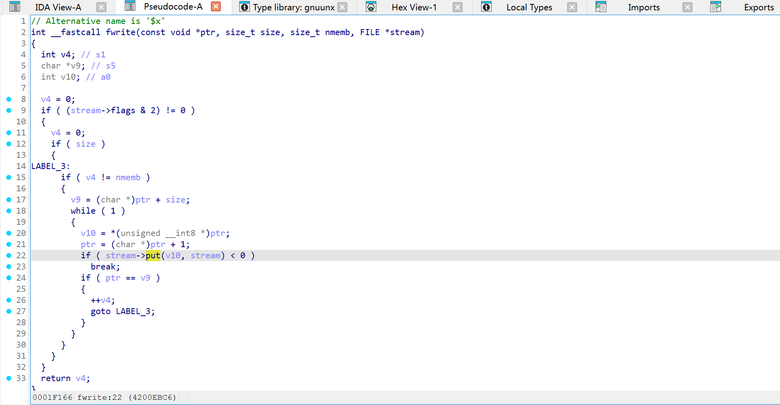Click the Hex View-1 tab icon
This screenshot has height=405, width=780.
coord(371,7)
